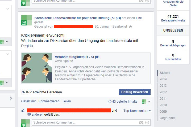Expand the Top-Kommentare sorting dropdown
This screenshot has height=127, width=191.
point(137,111)
